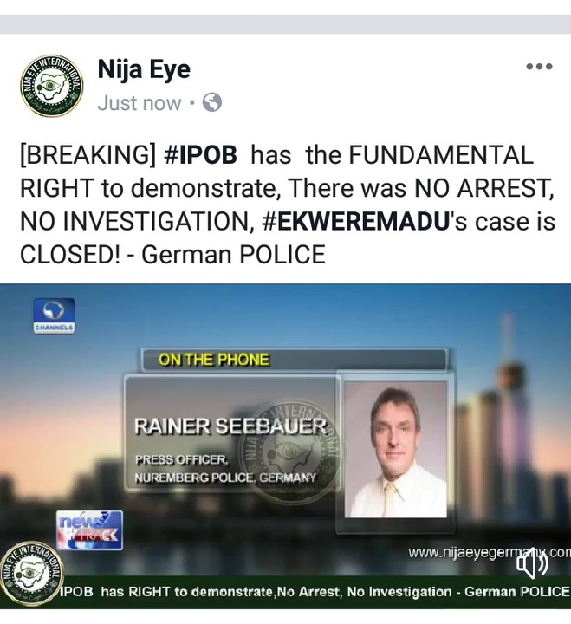Click the Just now timestamp
The width and height of the screenshot is (571, 624).
140,103
